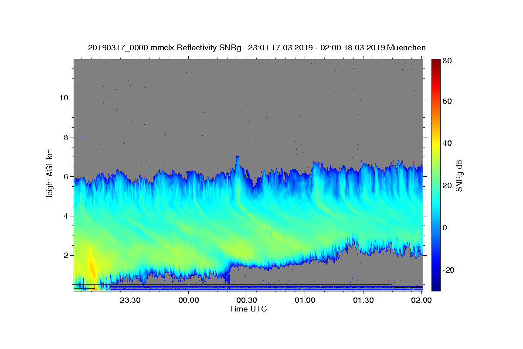Screen dimensions: 523x349
Task: Click the height tick label 2
Action: tap(65, 255)
